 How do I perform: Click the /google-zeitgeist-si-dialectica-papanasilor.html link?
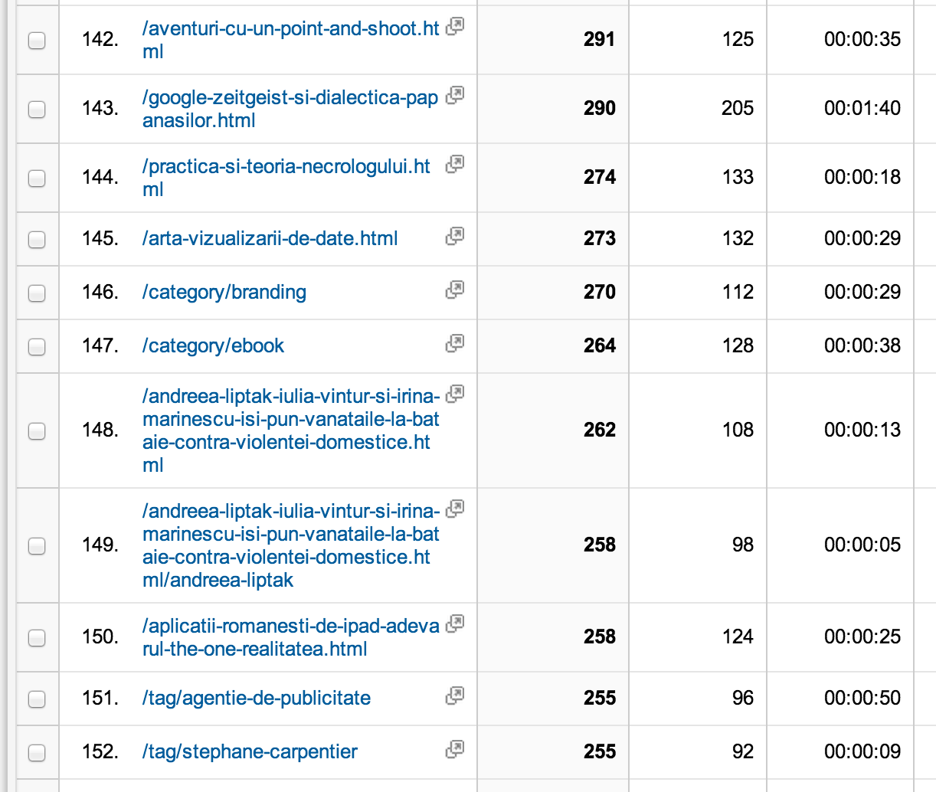[x=290, y=109]
